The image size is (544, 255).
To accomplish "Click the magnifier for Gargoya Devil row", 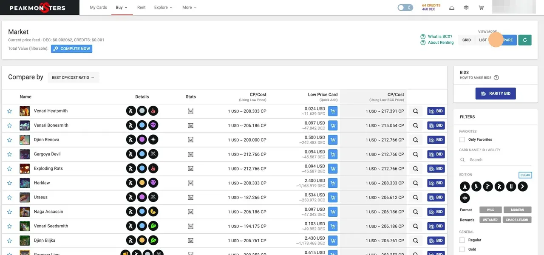I will click(x=416, y=154).
